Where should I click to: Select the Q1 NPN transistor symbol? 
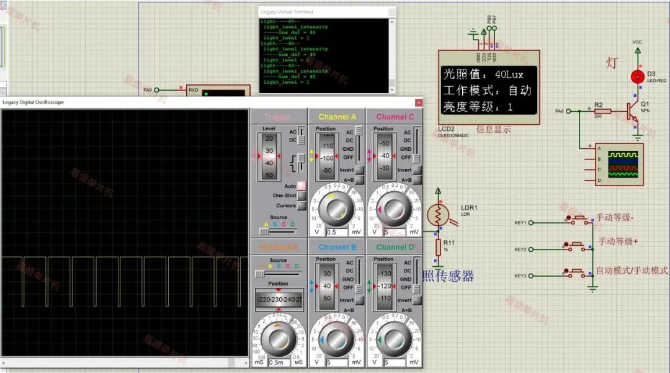(632, 112)
